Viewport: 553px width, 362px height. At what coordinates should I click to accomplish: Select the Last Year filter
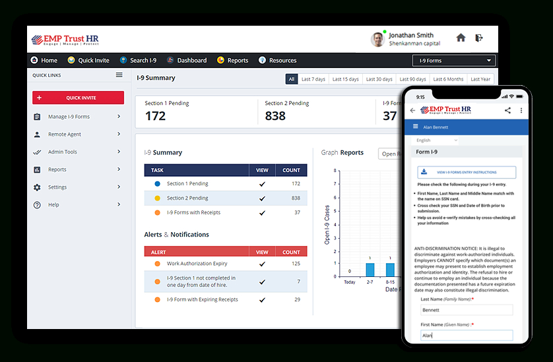click(x=480, y=79)
